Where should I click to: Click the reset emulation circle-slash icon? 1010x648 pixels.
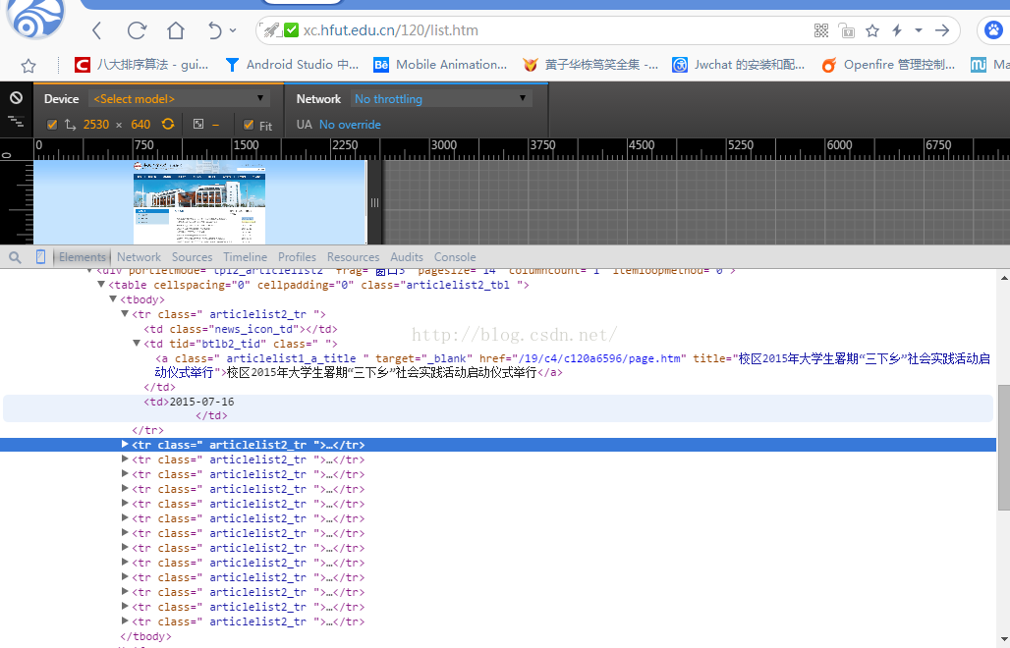pos(16,97)
